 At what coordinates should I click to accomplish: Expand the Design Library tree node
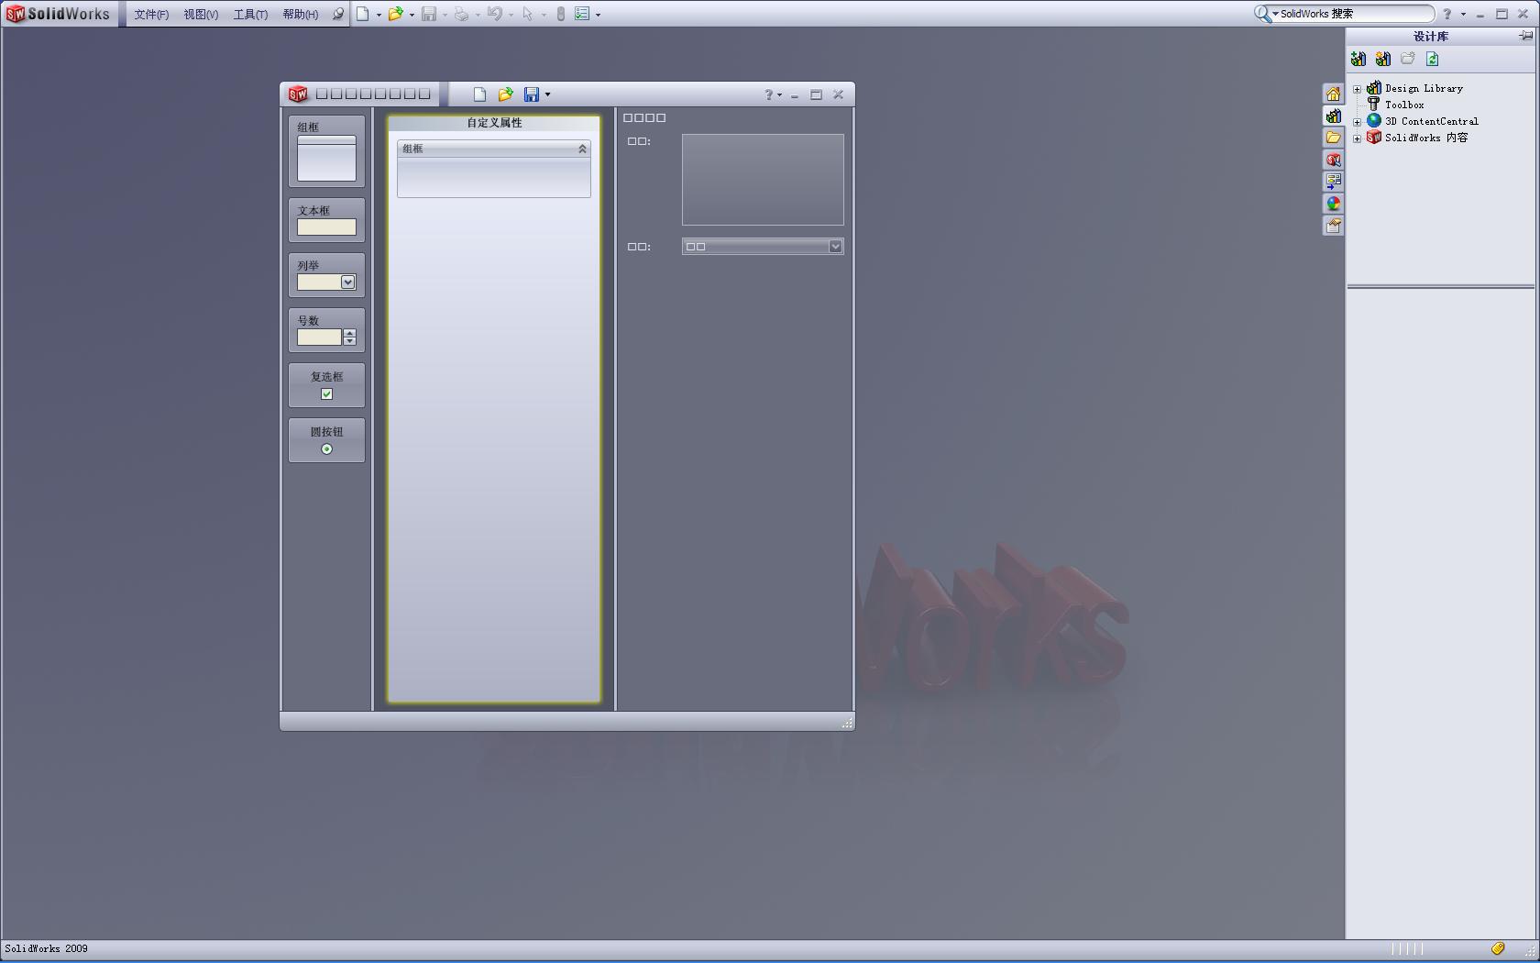pos(1358,89)
